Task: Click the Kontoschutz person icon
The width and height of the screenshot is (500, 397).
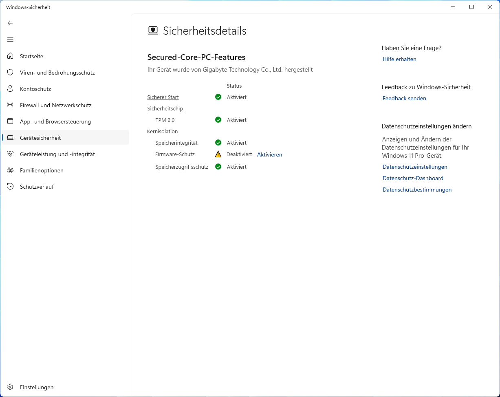Action: tap(10, 89)
